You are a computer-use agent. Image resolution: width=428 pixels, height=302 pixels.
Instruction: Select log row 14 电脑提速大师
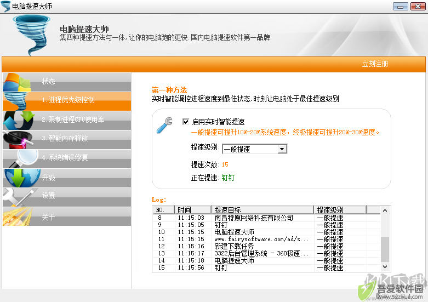click(234, 260)
